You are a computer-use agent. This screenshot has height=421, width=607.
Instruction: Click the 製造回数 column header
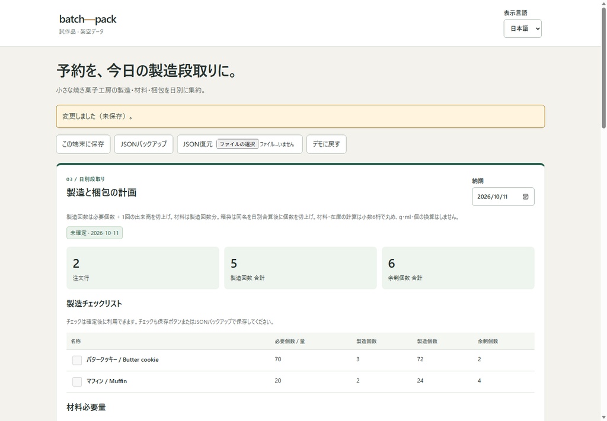366,342
